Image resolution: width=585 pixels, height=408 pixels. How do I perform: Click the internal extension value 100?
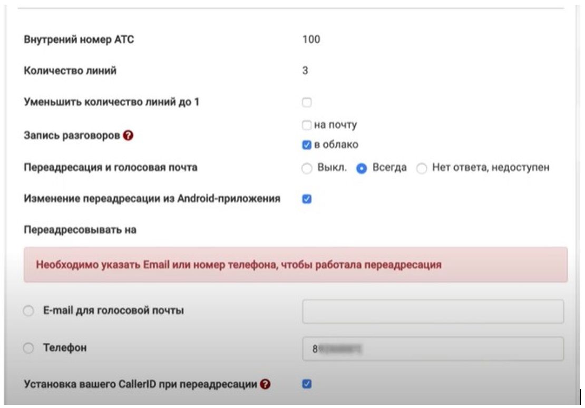pos(311,40)
